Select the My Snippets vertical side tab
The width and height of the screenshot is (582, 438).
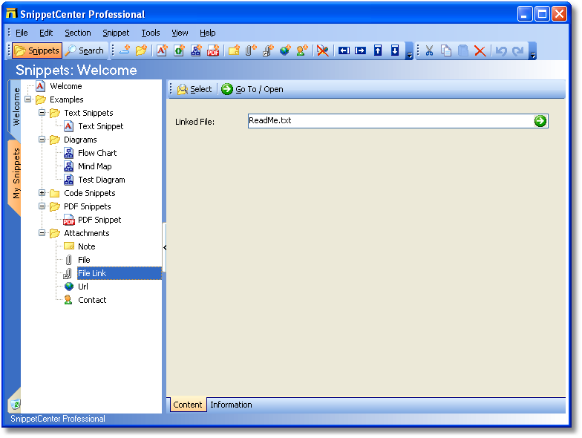click(x=15, y=174)
